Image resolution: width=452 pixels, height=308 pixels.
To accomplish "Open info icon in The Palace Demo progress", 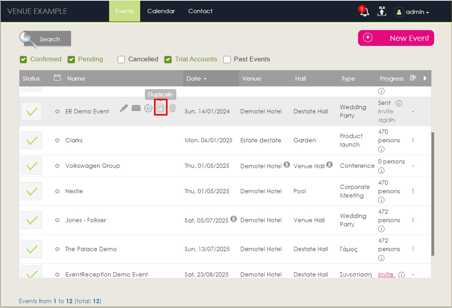I will 381,258.
